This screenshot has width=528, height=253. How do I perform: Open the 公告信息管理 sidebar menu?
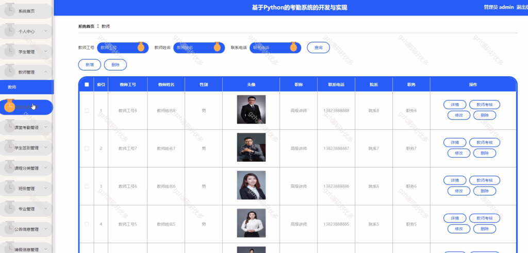[27, 229]
